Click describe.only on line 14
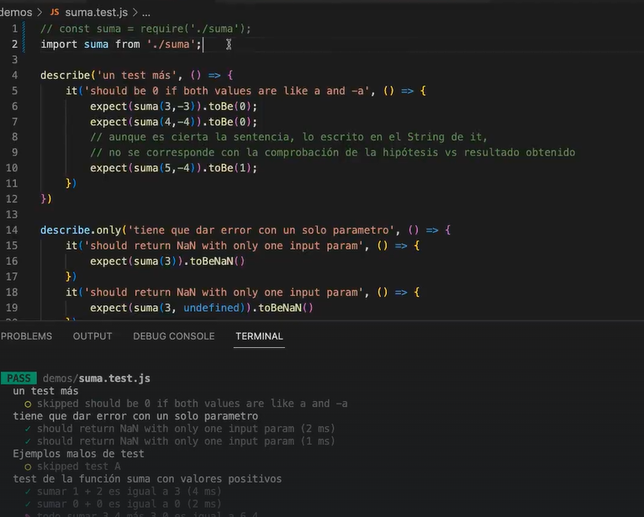This screenshot has height=517, width=644. point(81,230)
